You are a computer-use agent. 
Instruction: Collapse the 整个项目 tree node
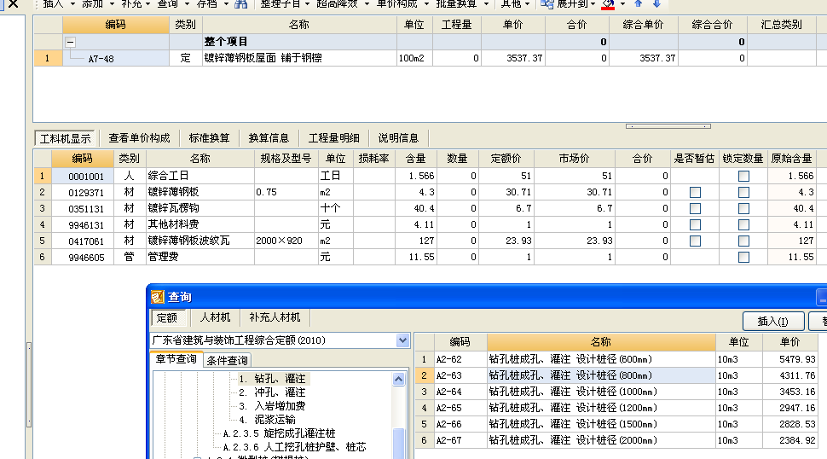click(70, 42)
